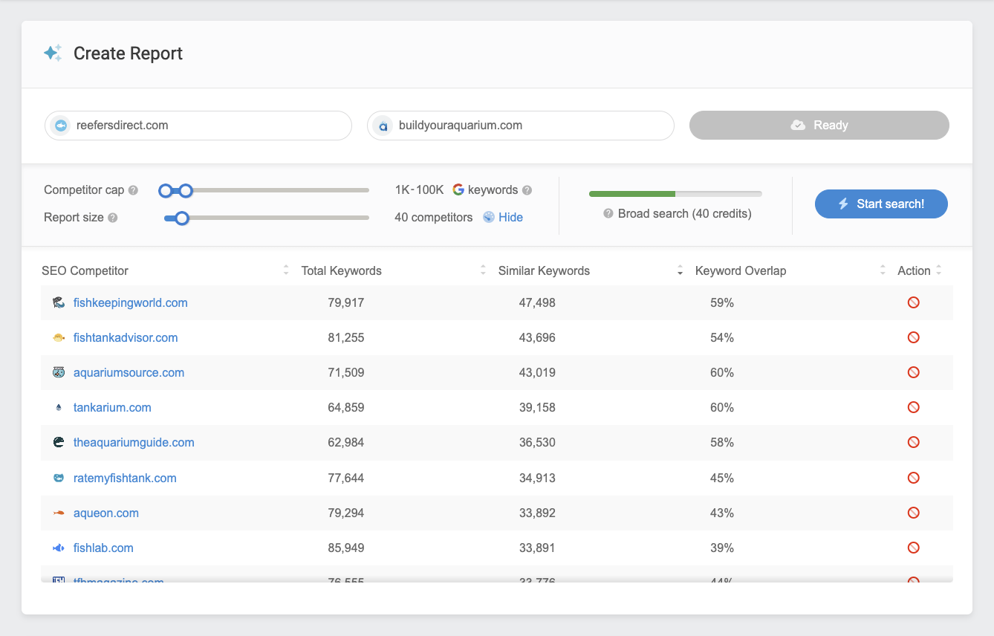Click the globe icon beside Hide
This screenshot has width=994, height=636.
489,217
